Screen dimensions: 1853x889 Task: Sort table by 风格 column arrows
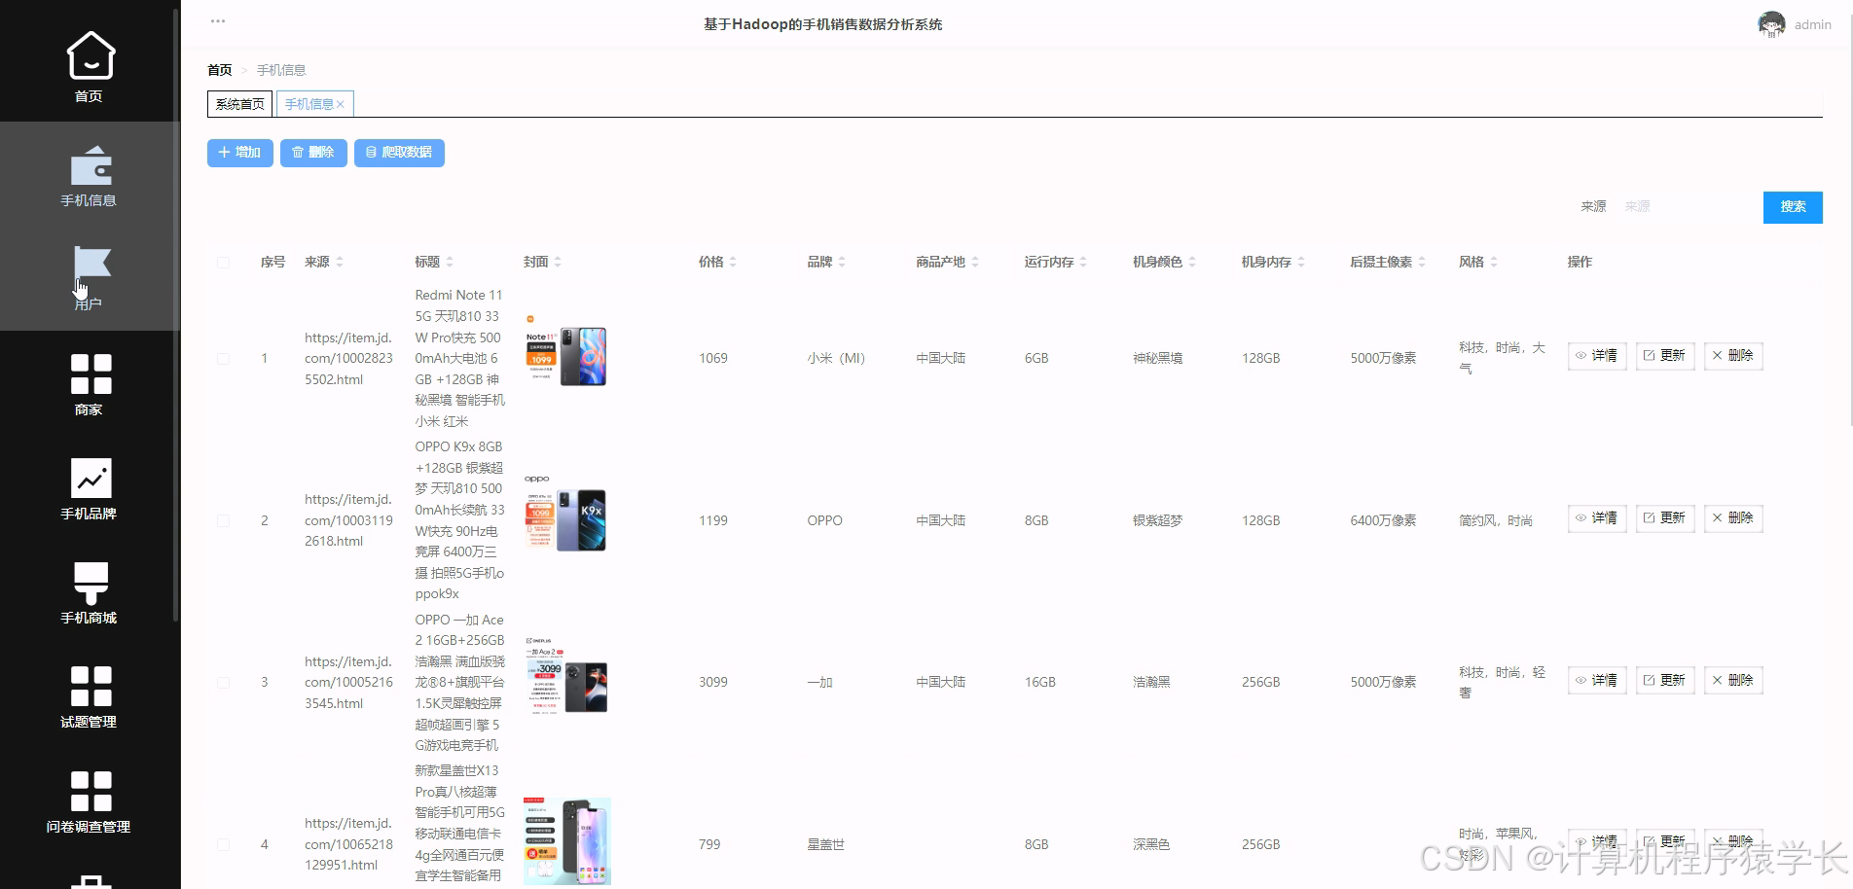point(1494,262)
